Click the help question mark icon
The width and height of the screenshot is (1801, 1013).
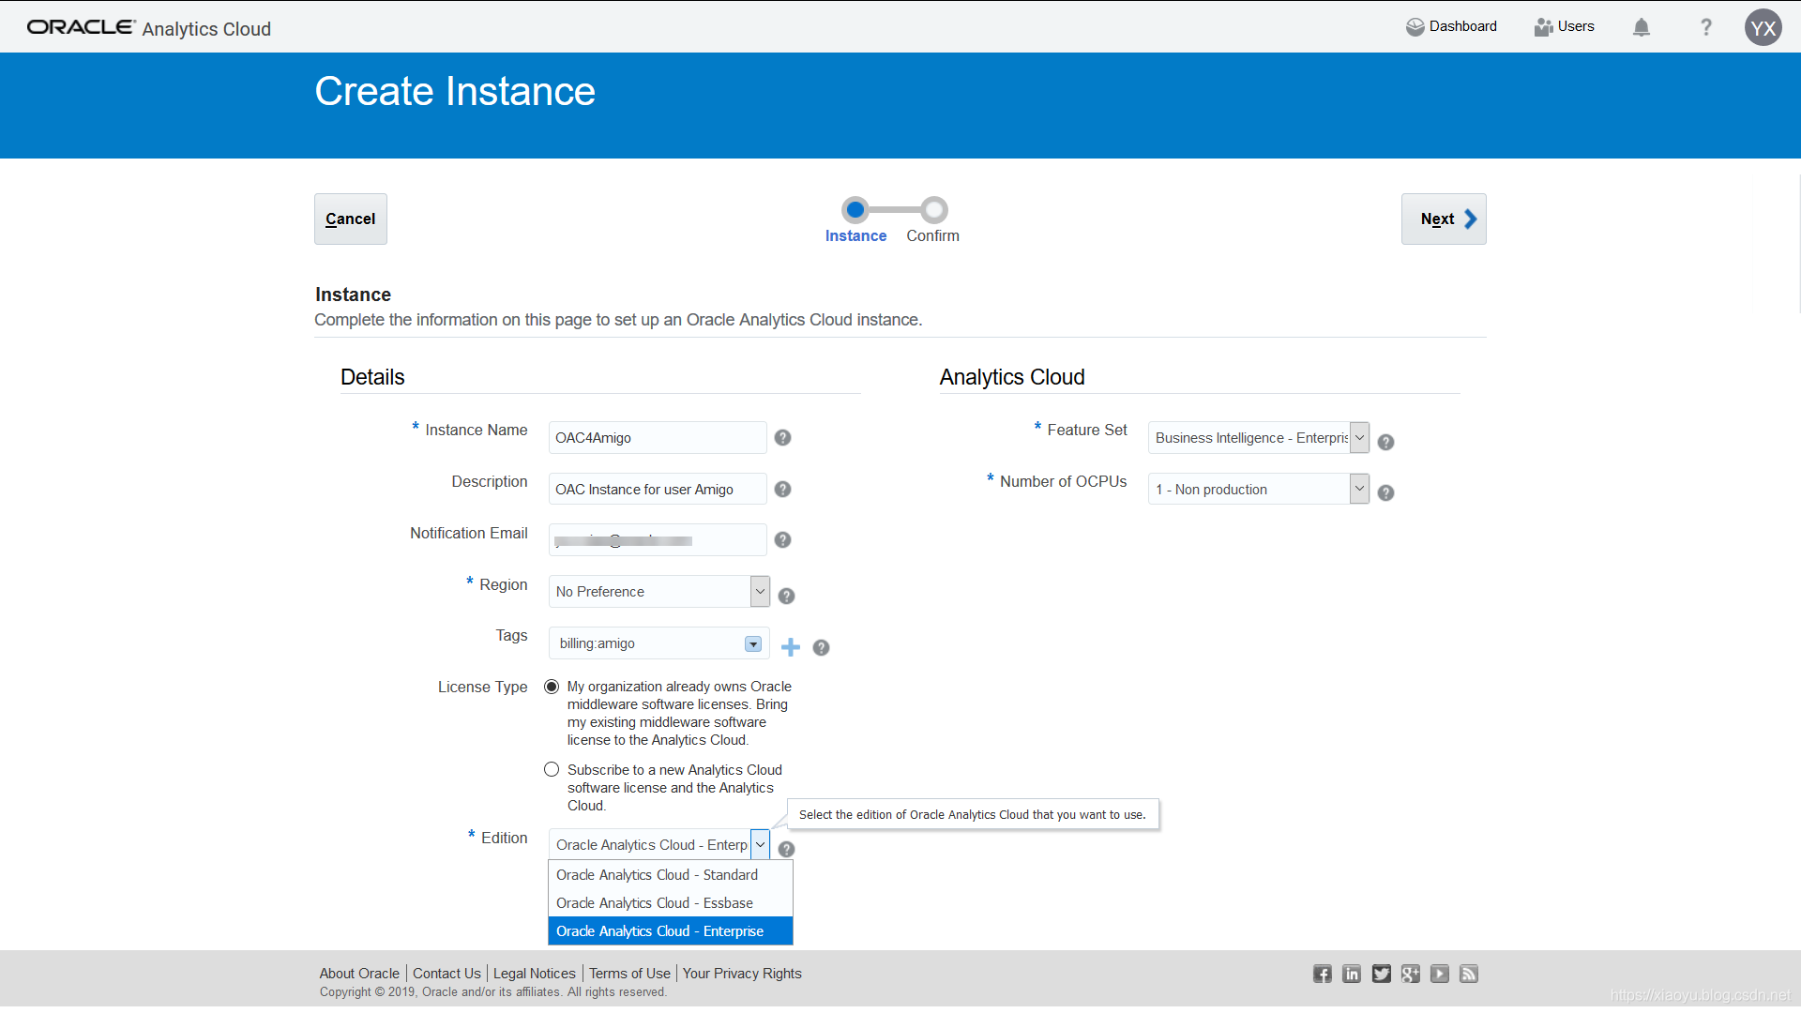coord(1705,27)
